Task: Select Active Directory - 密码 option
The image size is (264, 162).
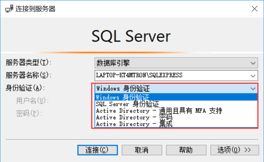Action: point(176,117)
